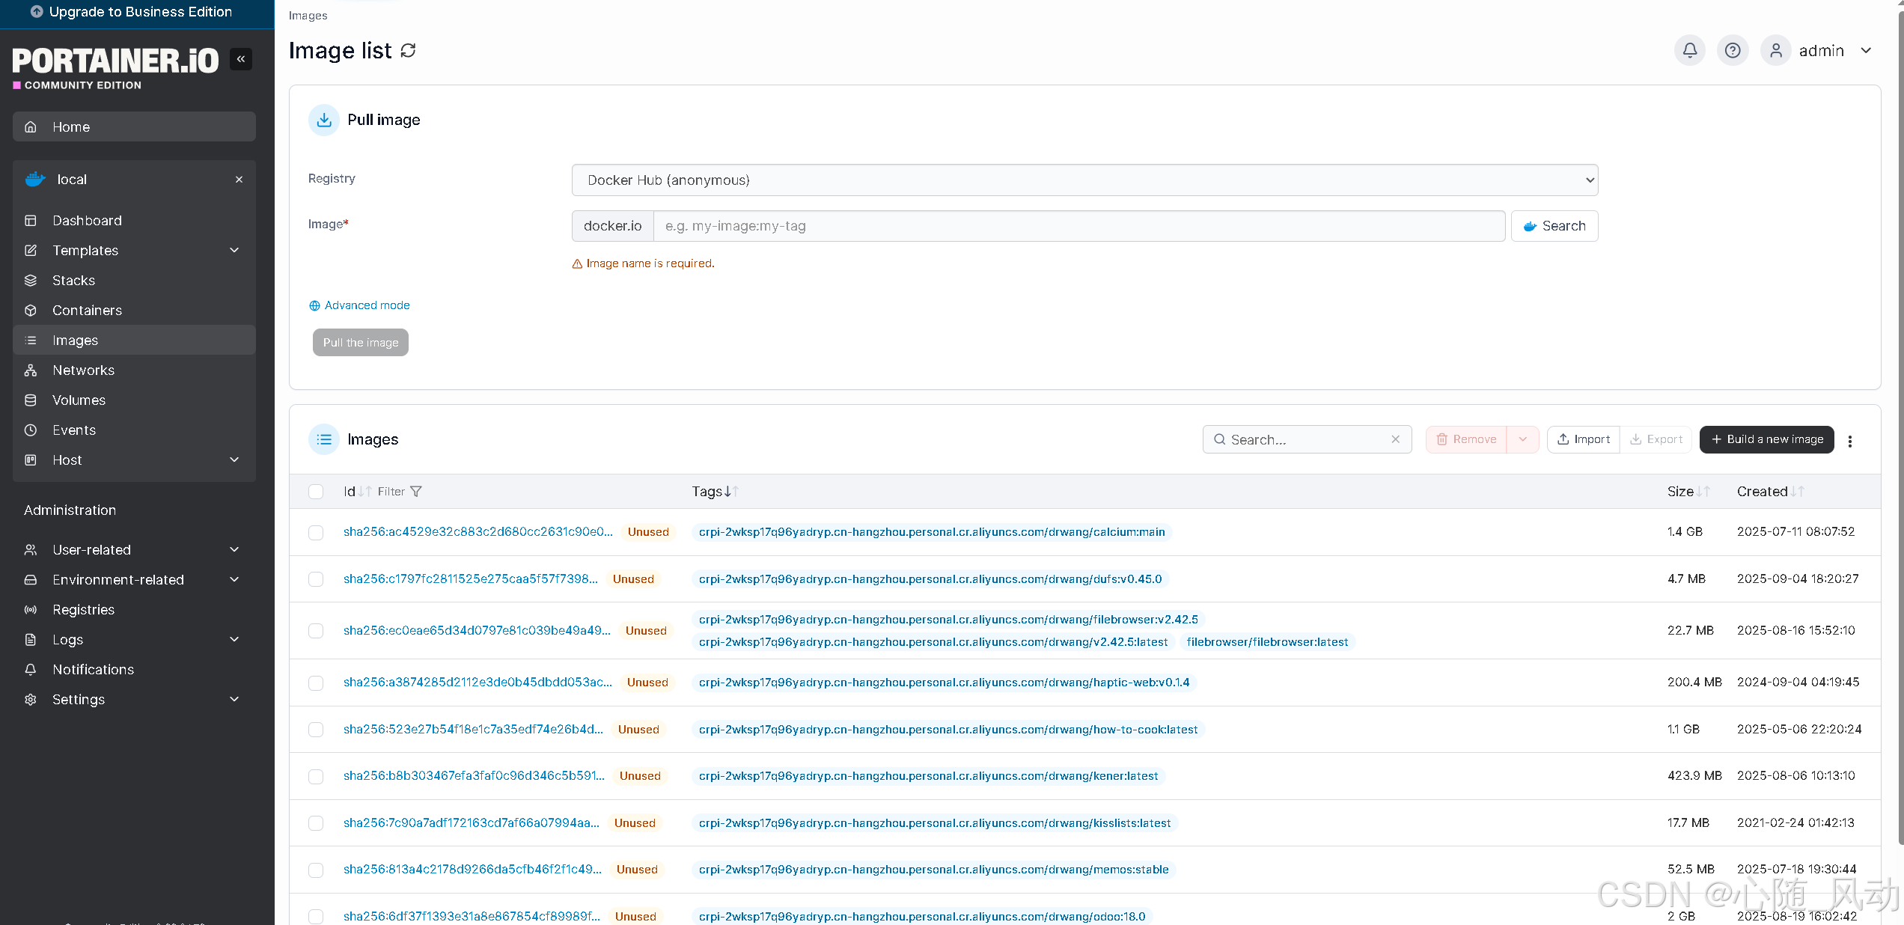
Task: Click the Build a new image button
Action: [1766, 439]
